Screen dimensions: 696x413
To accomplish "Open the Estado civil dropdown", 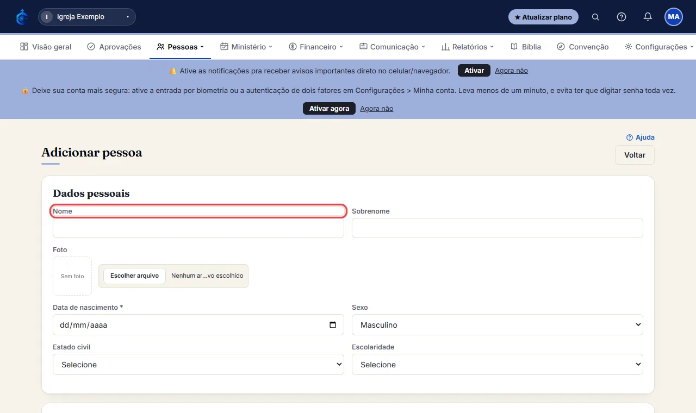I will point(198,365).
